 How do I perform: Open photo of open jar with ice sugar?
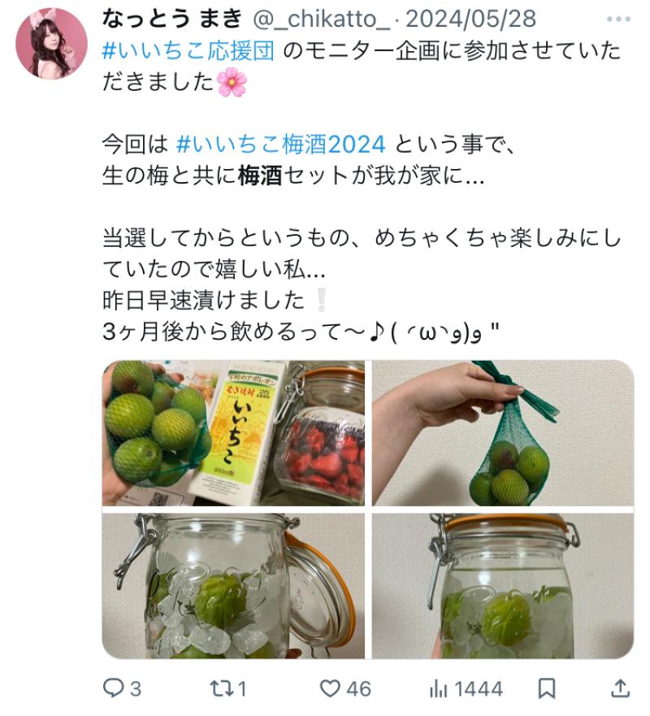pyautogui.click(x=233, y=586)
